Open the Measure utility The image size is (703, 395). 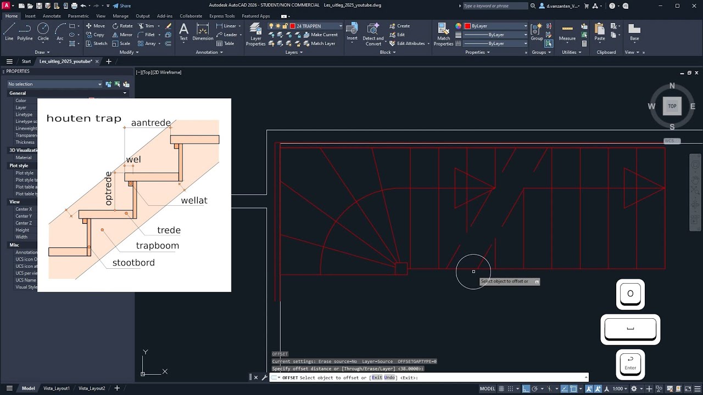(567, 31)
